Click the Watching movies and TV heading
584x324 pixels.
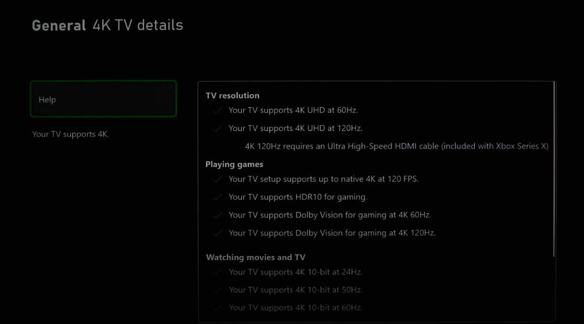[255, 258]
